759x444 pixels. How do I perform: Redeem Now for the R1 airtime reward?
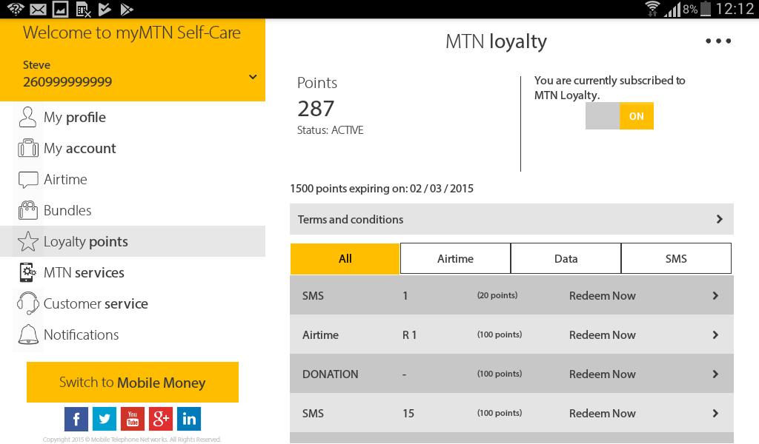602,334
